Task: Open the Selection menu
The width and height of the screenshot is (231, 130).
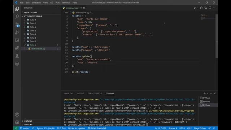Action: tap(36, 3)
